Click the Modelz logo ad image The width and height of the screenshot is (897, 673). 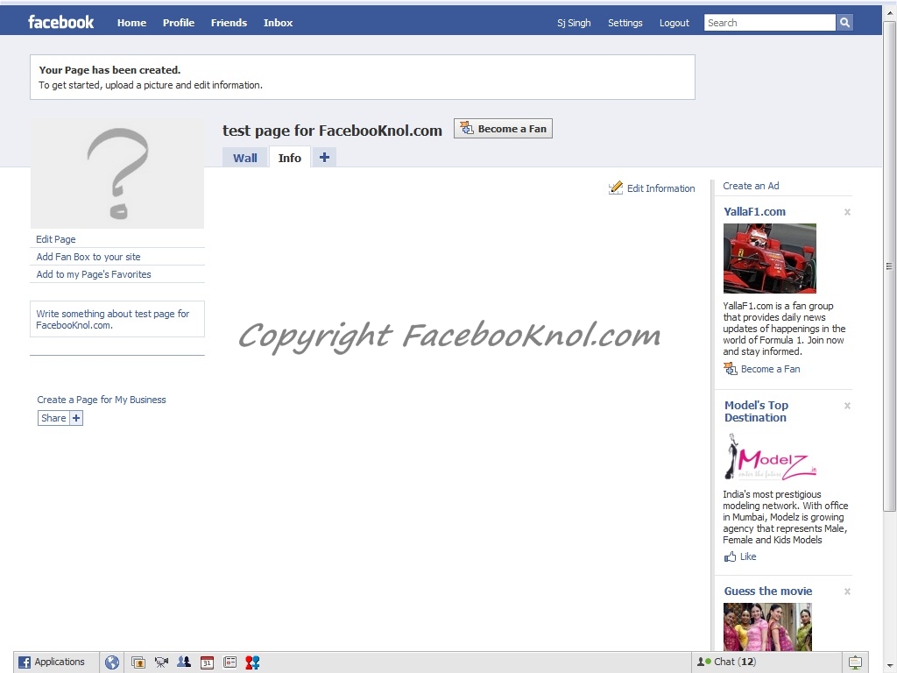pyautogui.click(x=770, y=456)
